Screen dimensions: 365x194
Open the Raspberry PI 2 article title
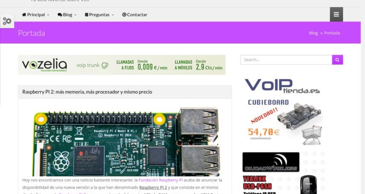click(87, 92)
